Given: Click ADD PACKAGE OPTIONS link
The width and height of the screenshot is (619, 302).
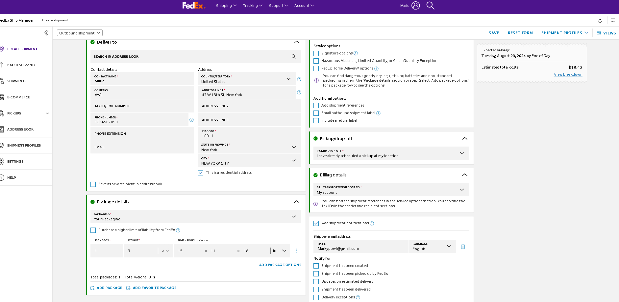Looking at the screenshot, I should (x=280, y=265).
